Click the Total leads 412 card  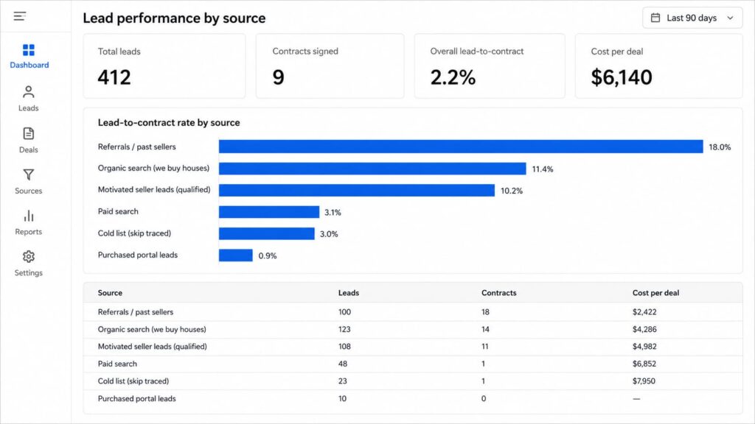tap(164, 66)
